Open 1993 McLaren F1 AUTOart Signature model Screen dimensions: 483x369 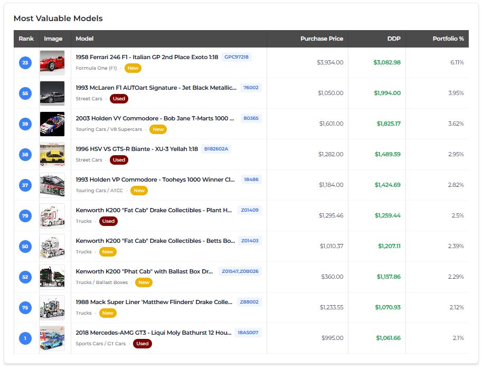pos(156,88)
